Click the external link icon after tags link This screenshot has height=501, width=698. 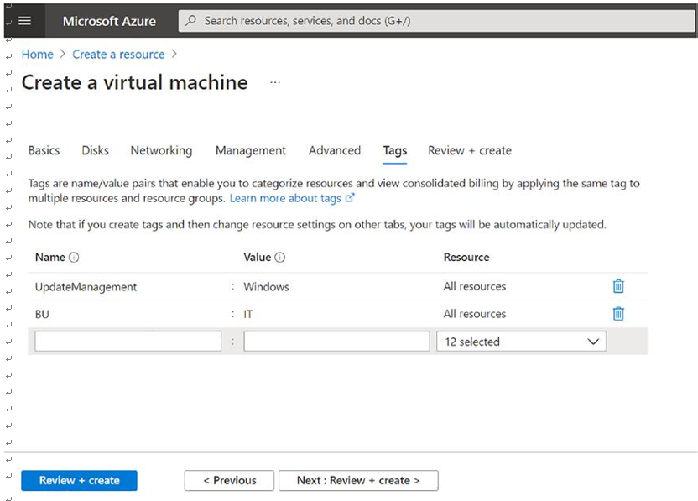click(x=350, y=197)
